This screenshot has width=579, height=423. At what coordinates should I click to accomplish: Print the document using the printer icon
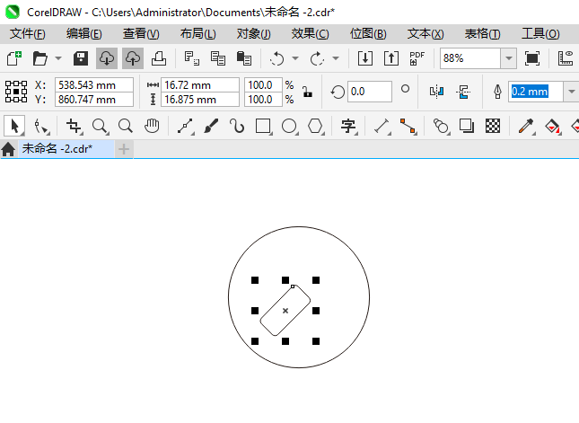(159, 58)
